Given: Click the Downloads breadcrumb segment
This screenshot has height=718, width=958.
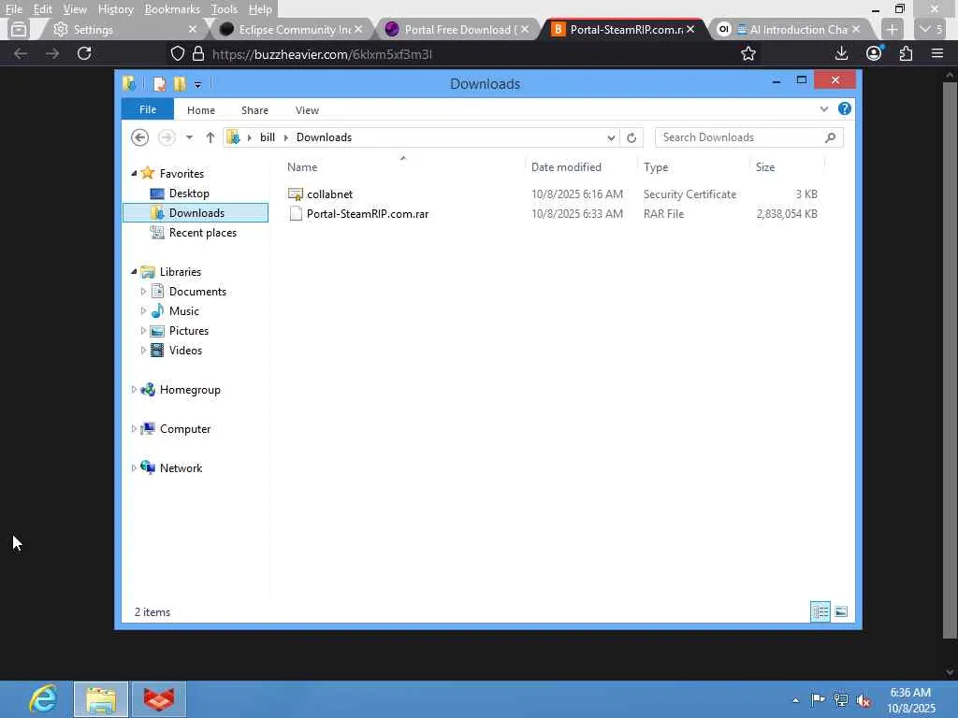Looking at the screenshot, I should coord(324,137).
